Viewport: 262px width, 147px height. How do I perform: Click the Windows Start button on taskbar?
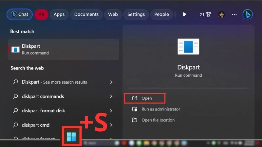71,137
